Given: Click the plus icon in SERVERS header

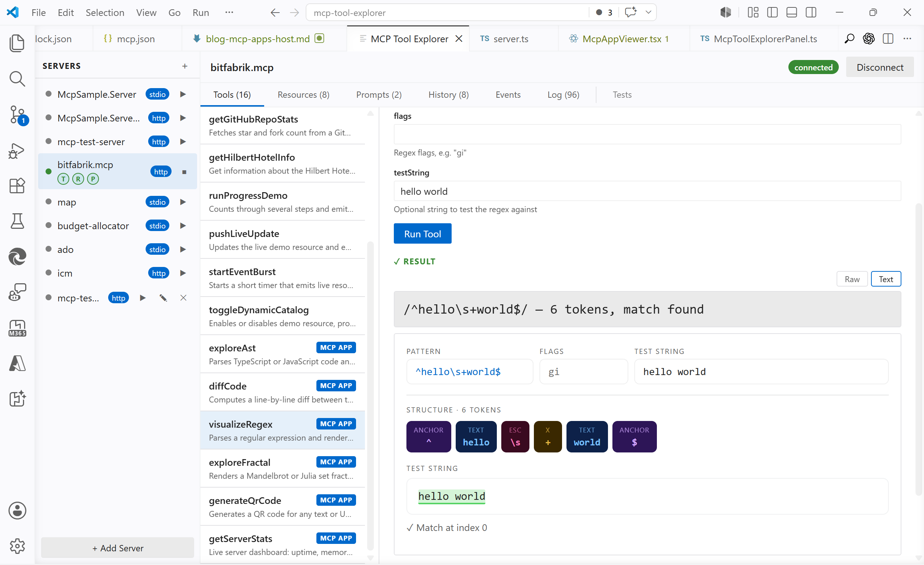Looking at the screenshot, I should click(x=185, y=66).
